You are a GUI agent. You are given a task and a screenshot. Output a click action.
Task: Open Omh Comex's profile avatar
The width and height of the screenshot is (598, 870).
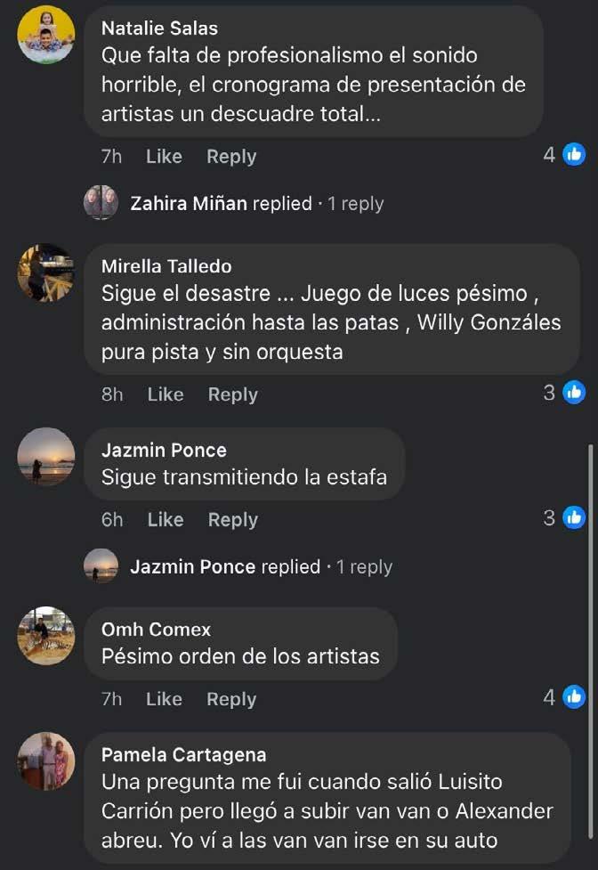tap(46, 636)
